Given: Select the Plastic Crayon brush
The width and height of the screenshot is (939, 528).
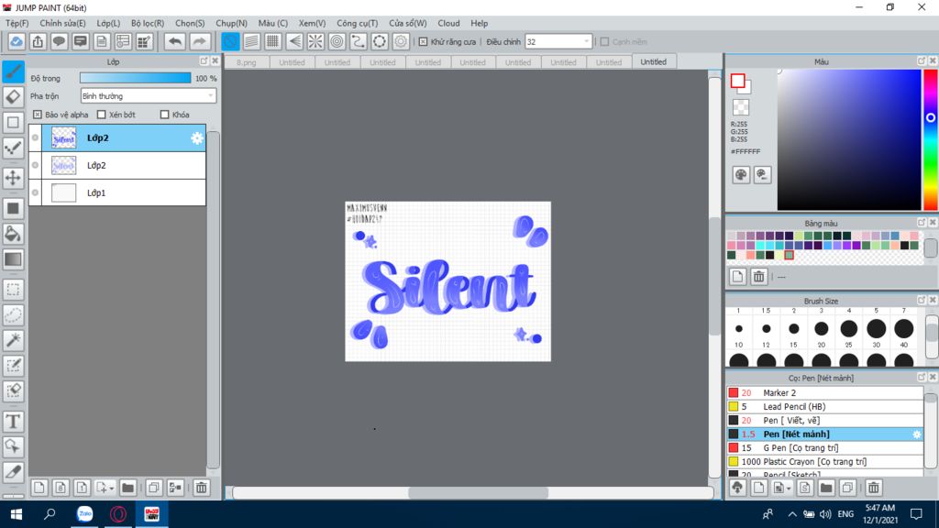Looking at the screenshot, I should (x=824, y=462).
